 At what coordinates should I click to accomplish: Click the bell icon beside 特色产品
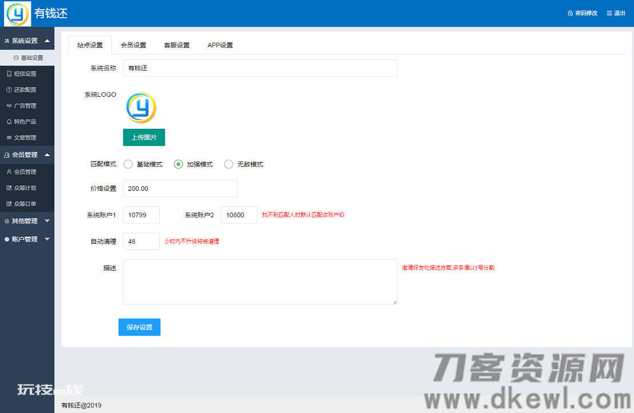9,121
